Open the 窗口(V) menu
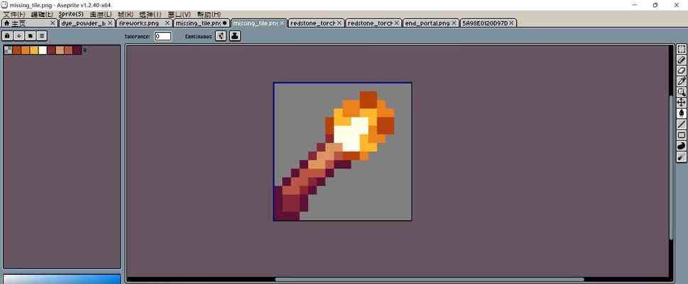 180,14
